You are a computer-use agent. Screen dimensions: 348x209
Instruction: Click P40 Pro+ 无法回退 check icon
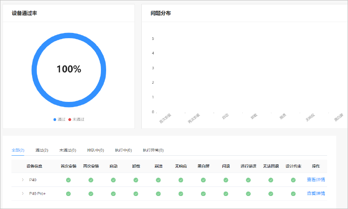271,194
